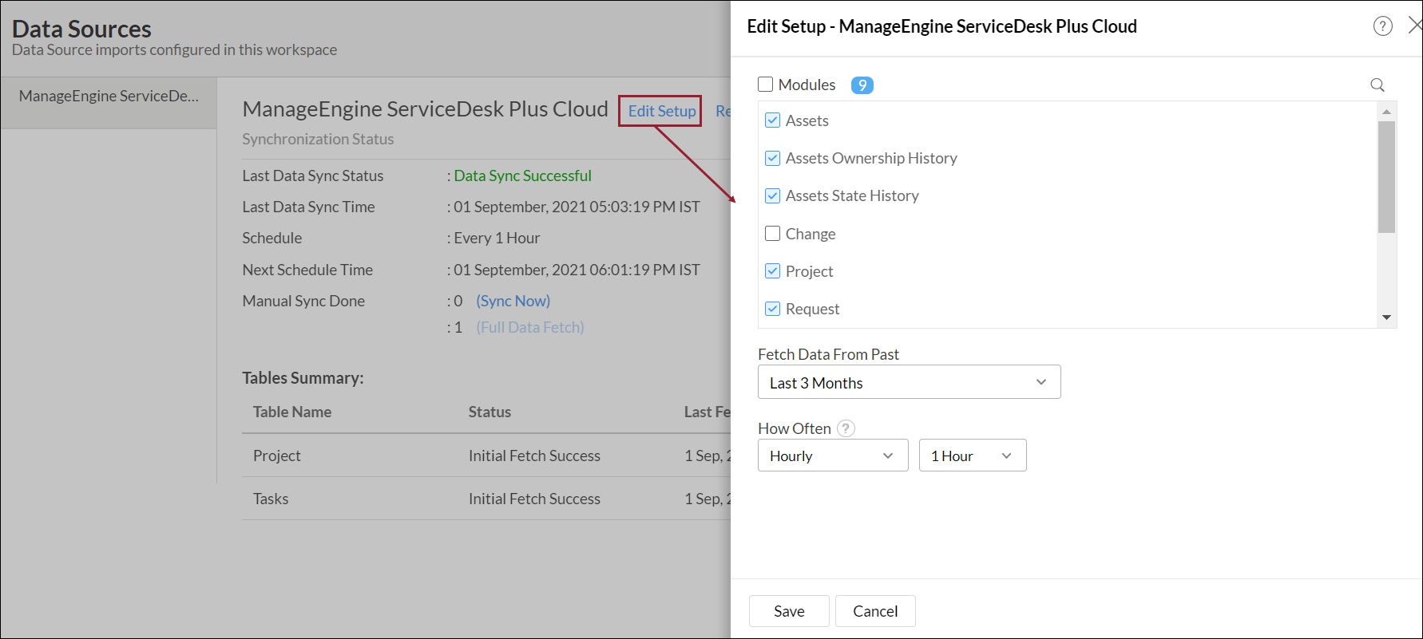
Task: Save the setup changes
Action: pos(789,611)
